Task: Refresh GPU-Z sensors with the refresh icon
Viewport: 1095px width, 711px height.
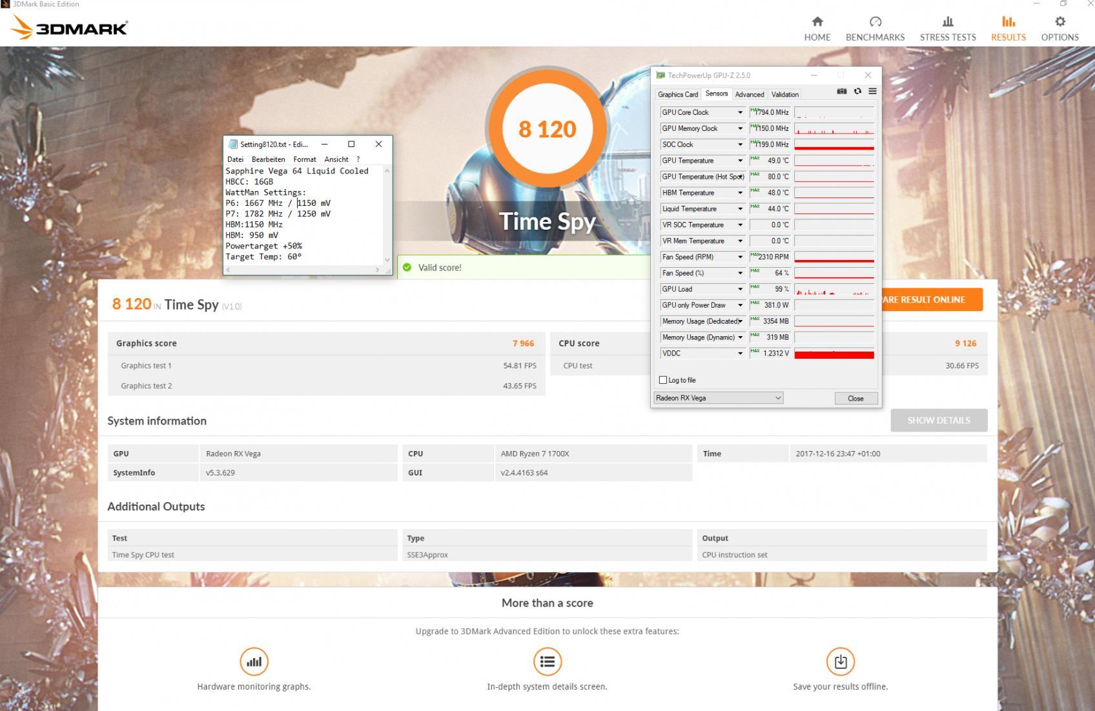Action: (857, 92)
